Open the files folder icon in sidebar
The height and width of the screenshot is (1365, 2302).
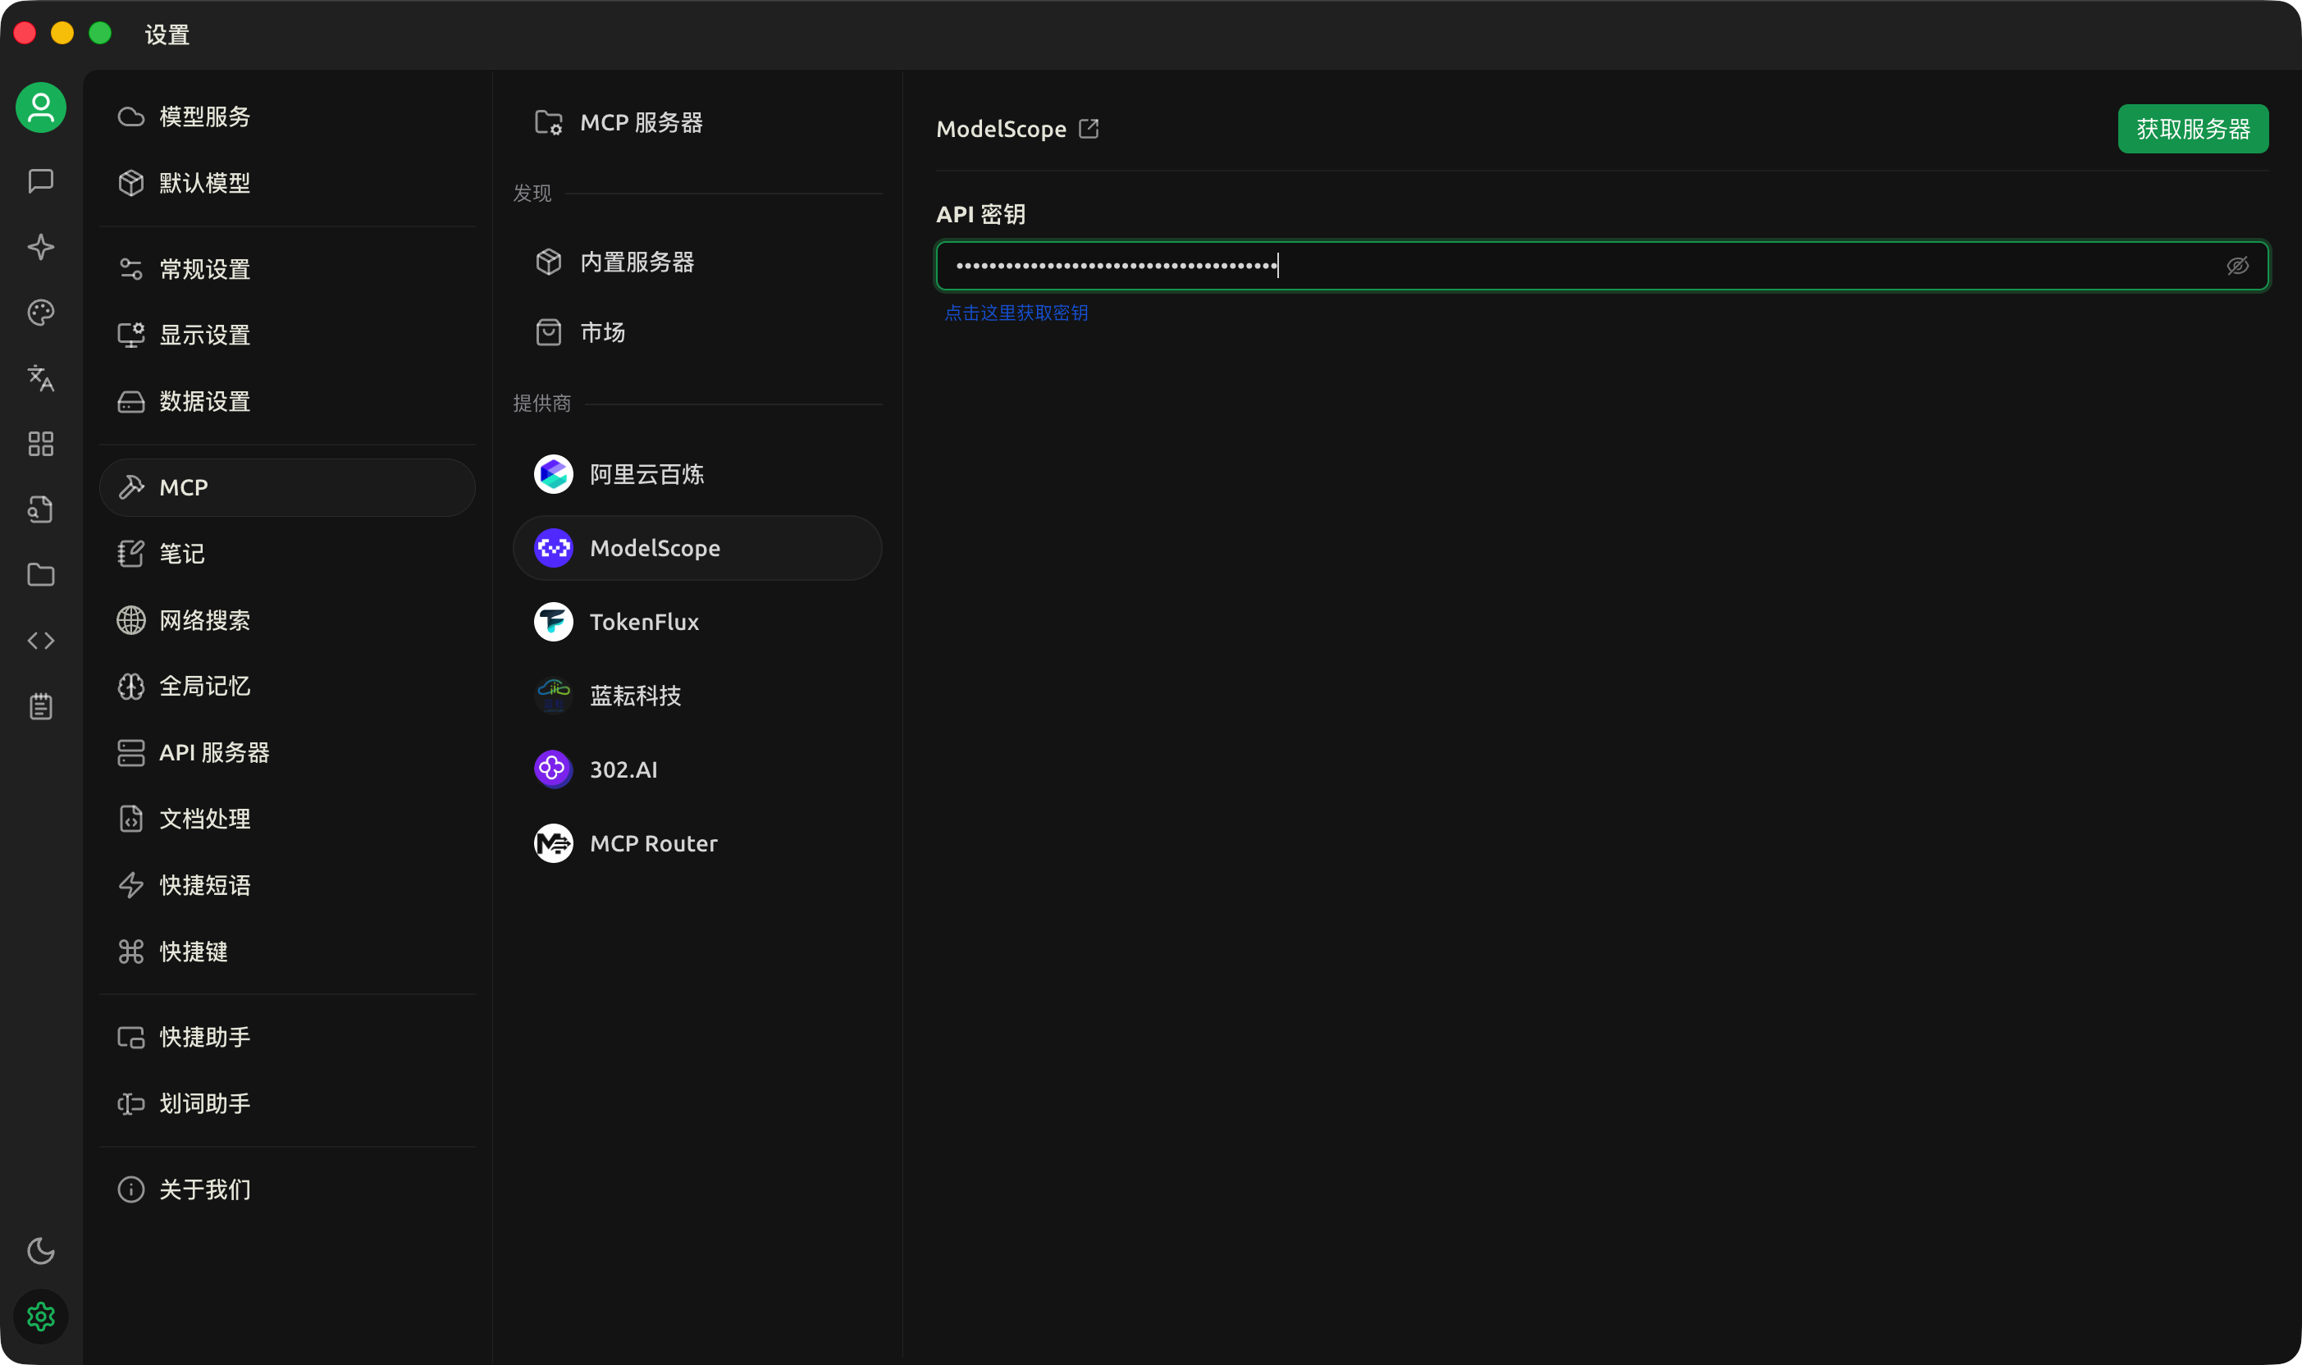[40, 575]
